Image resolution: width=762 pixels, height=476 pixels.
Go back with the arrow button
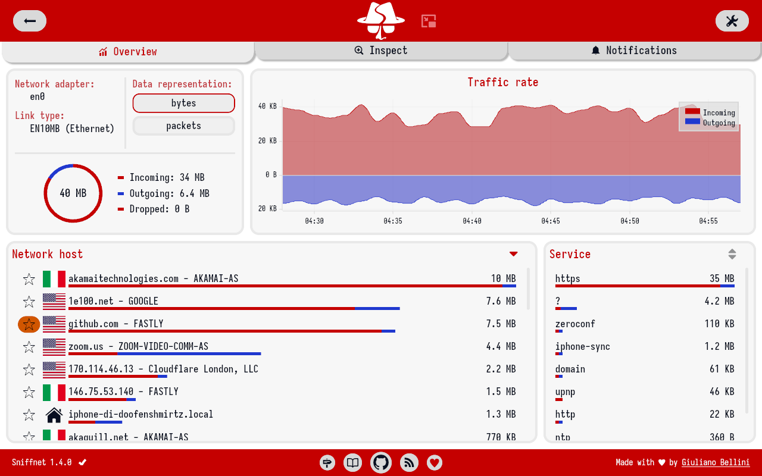point(30,21)
